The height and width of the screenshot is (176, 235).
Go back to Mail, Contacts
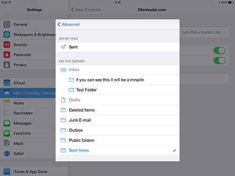(88, 10)
